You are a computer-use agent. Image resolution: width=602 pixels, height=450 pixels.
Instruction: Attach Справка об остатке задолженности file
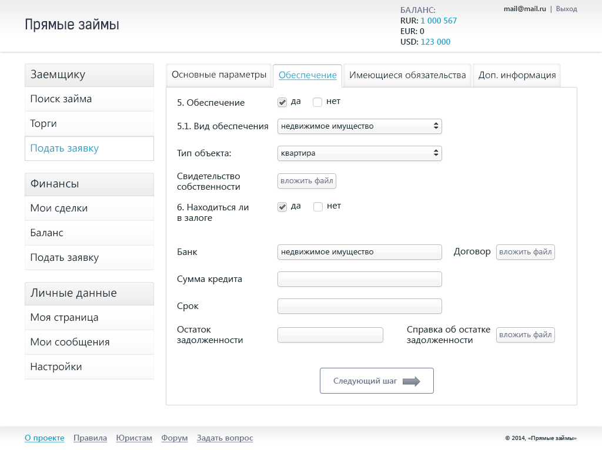[525, 335]
